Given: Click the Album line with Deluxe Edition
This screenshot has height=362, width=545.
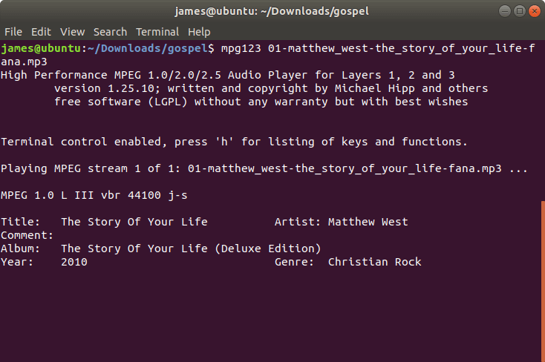Looking at the screenshot, I should click(190, 249).
